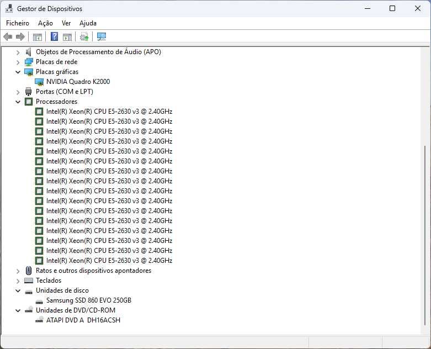Expand Ratos e outros dispositivos apontadores
The width and height of the screenshot is (431, 349).
point(18,271)
